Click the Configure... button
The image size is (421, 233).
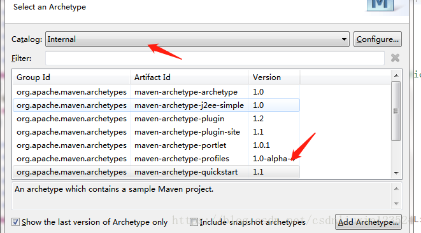(x=378, y=39)
